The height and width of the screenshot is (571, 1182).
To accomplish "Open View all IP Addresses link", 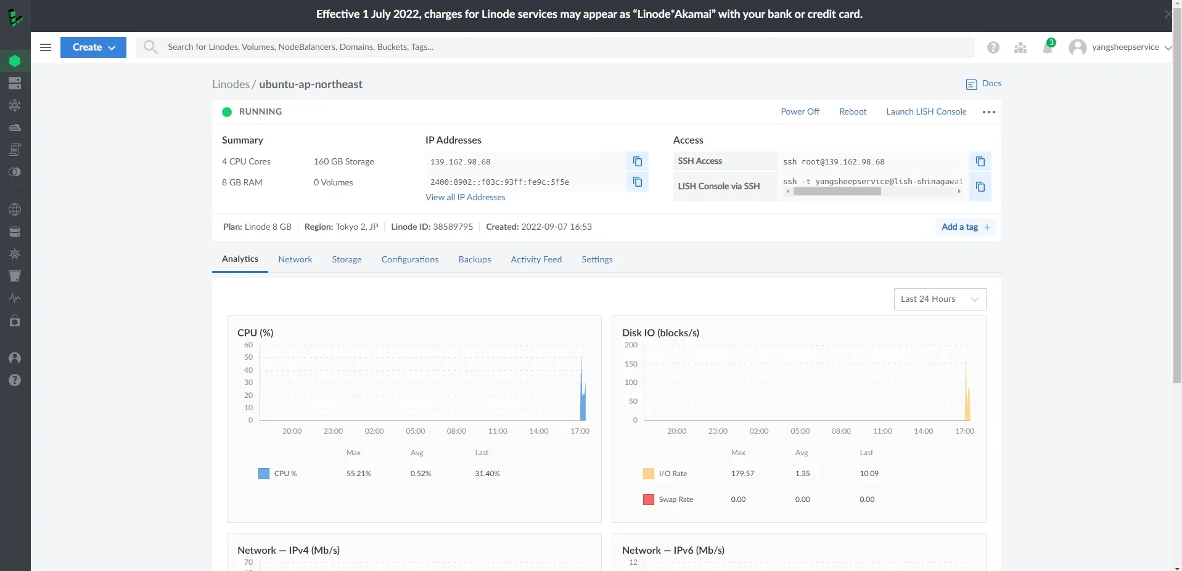I will 466,197.
